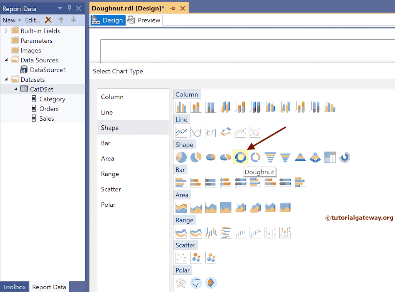Click the pin icon on Doughnut.rdl tab
Viewport: 395px width, 292px height.
click(x=172, y=8)
